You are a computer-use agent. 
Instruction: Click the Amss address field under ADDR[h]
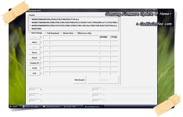(105, 42)
